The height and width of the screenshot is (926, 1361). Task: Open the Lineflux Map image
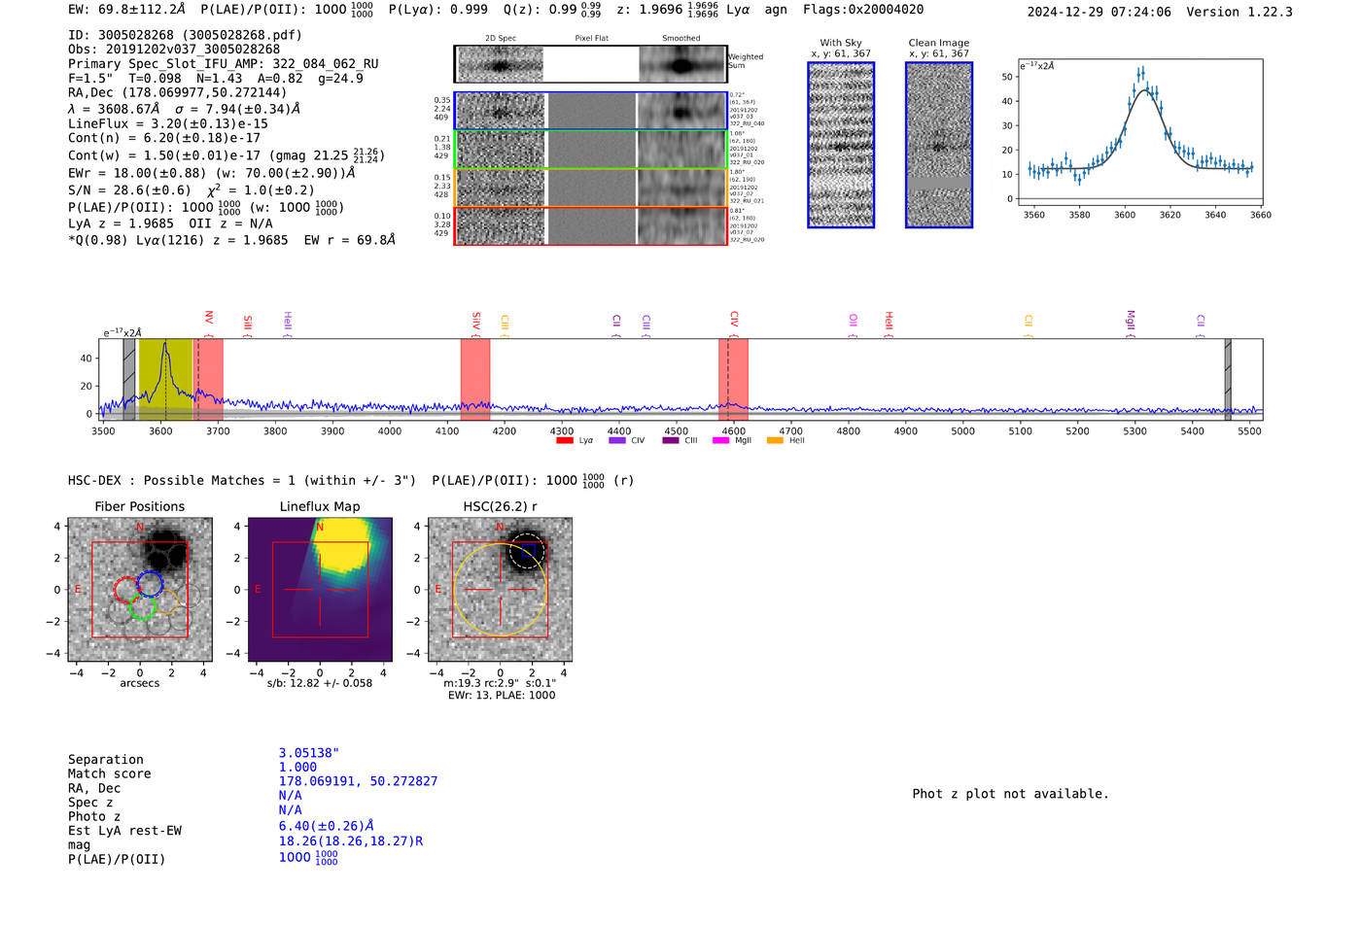(x=320, y=590)
